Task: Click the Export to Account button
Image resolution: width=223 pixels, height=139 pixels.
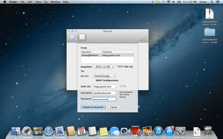Action: 93,107
